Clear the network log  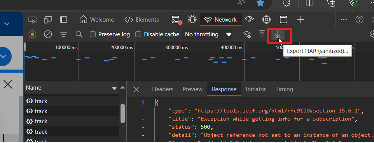48,34
